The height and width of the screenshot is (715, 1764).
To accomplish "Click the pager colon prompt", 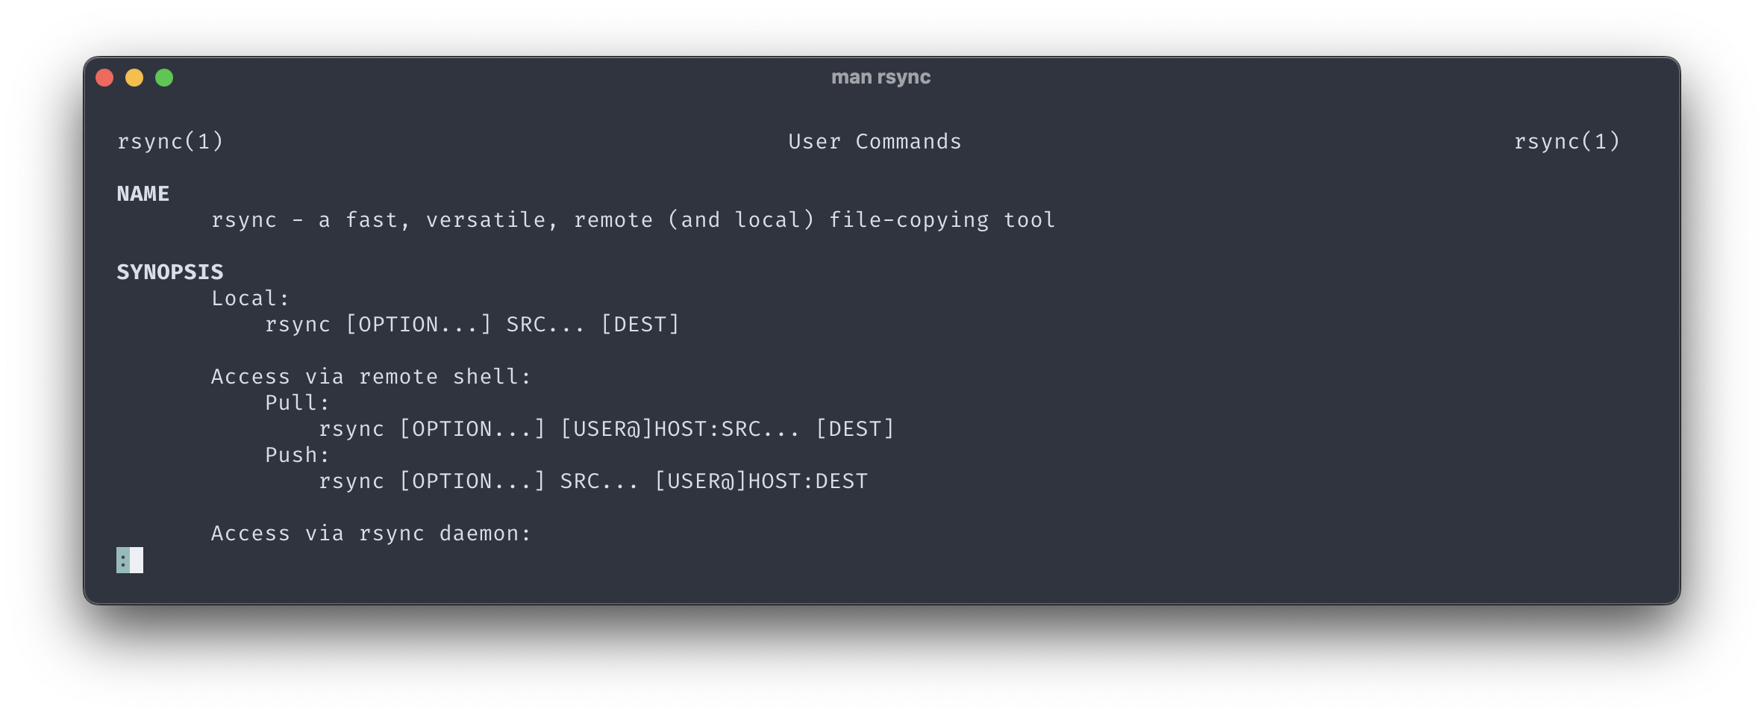I will tap(123, 560).
